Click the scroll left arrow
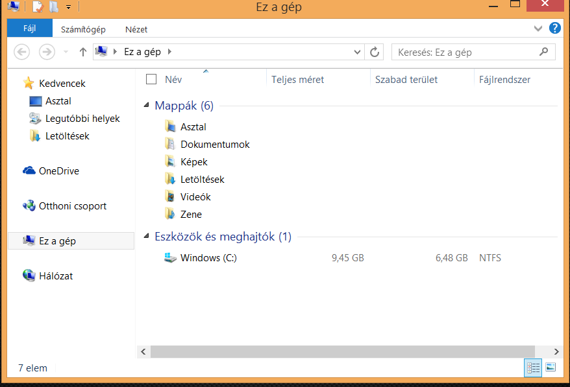Screen dimensions: 570x387 pyautogui.click(x=143, y=351)
